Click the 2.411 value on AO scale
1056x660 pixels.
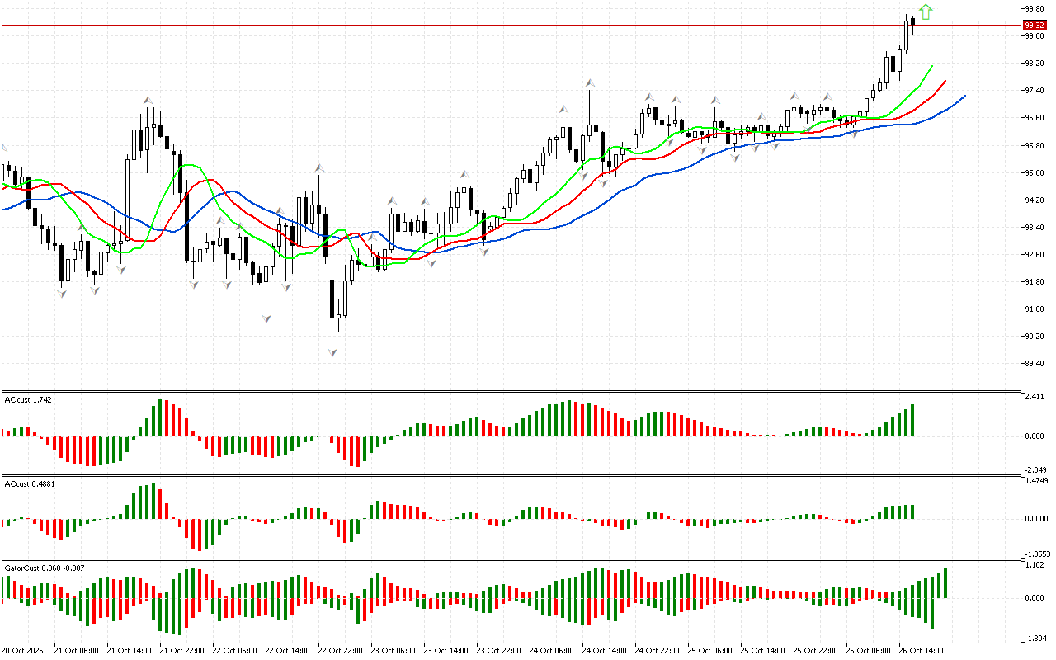[x=1035, y=397]
